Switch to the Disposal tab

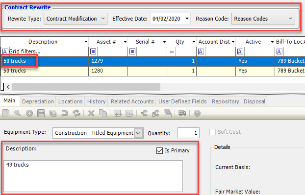(x=254, y=101)
